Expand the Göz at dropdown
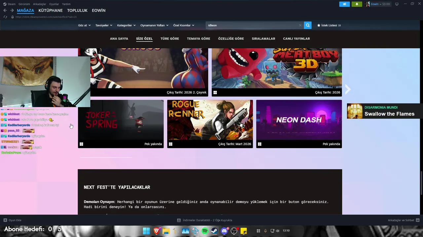 [84, 25]
